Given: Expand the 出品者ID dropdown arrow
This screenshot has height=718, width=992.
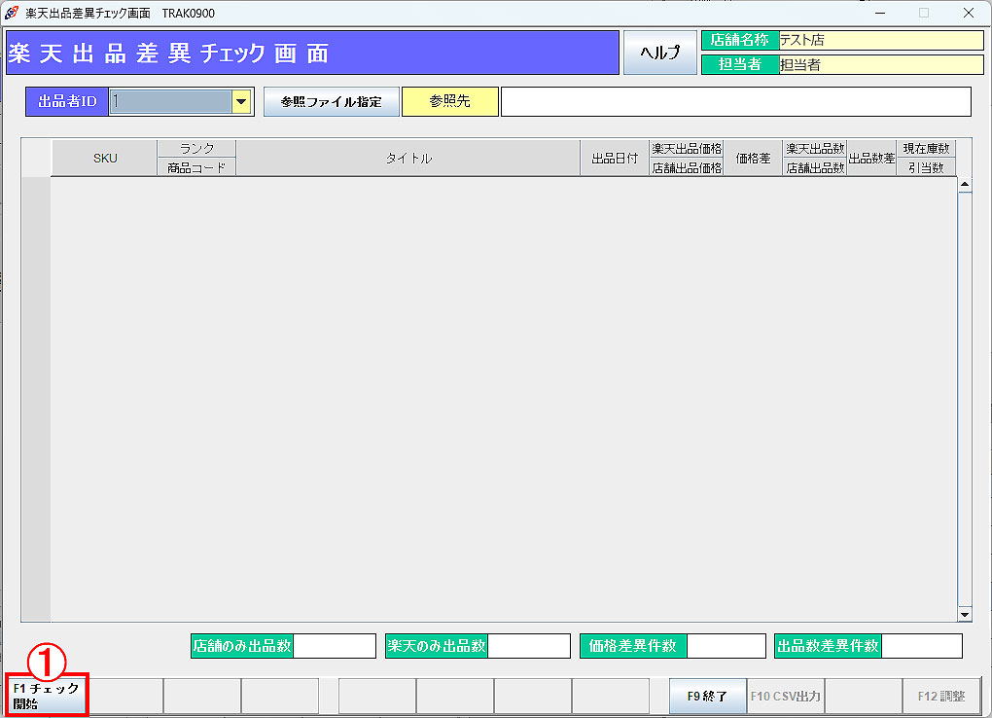Looking at the screenshot, I should pyautogui.click(x=241, y=102).
